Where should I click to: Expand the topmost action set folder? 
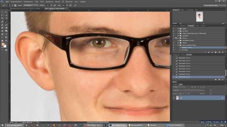pos(178,29)
